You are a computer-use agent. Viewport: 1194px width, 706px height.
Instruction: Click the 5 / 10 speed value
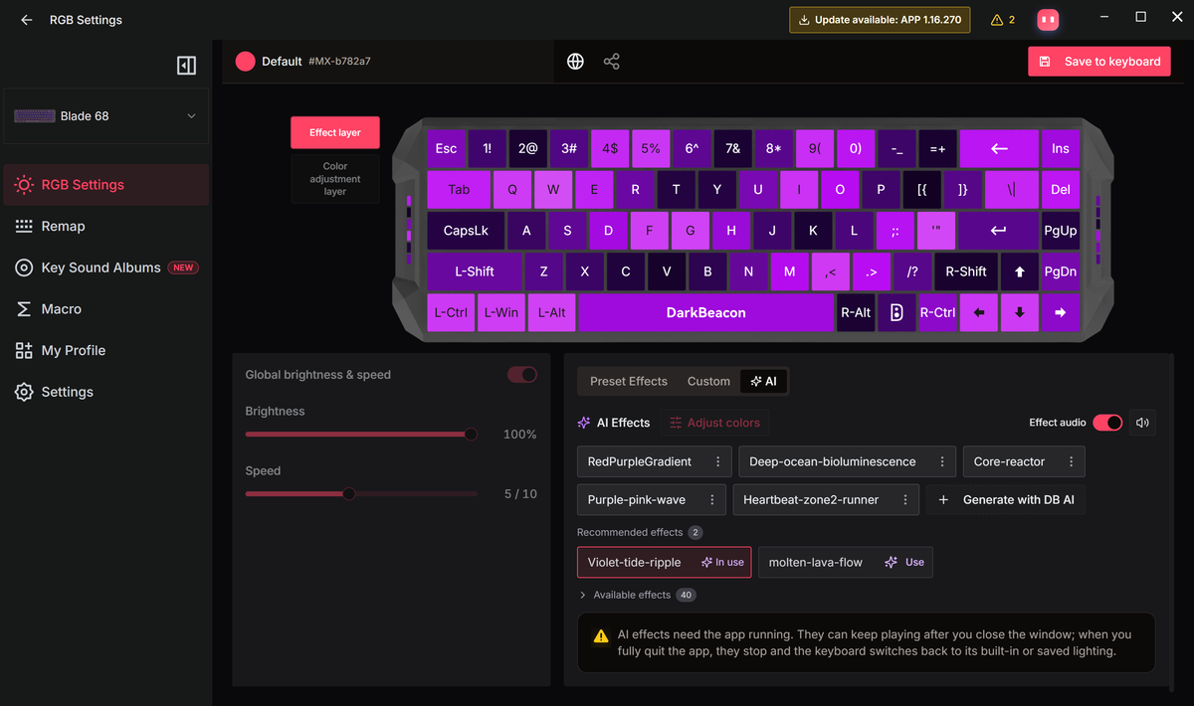pos(520,494)
